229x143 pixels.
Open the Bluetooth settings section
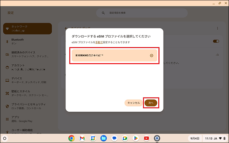click(x=27, y=41)
